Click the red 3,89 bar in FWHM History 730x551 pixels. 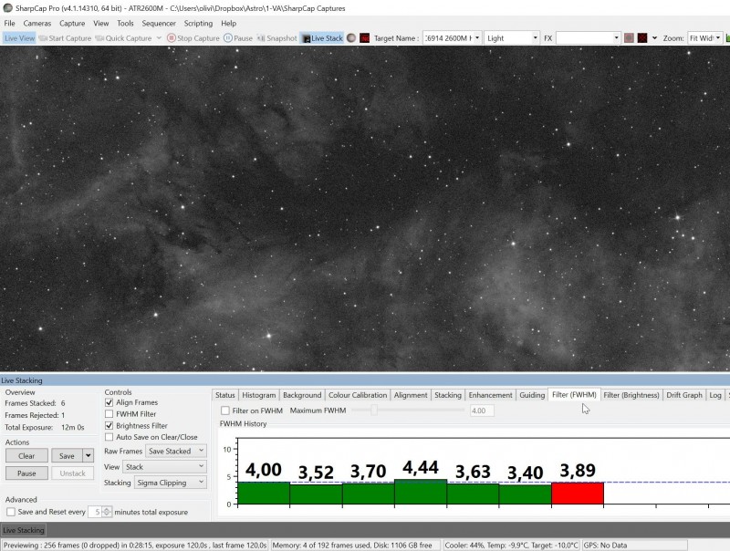578,494
